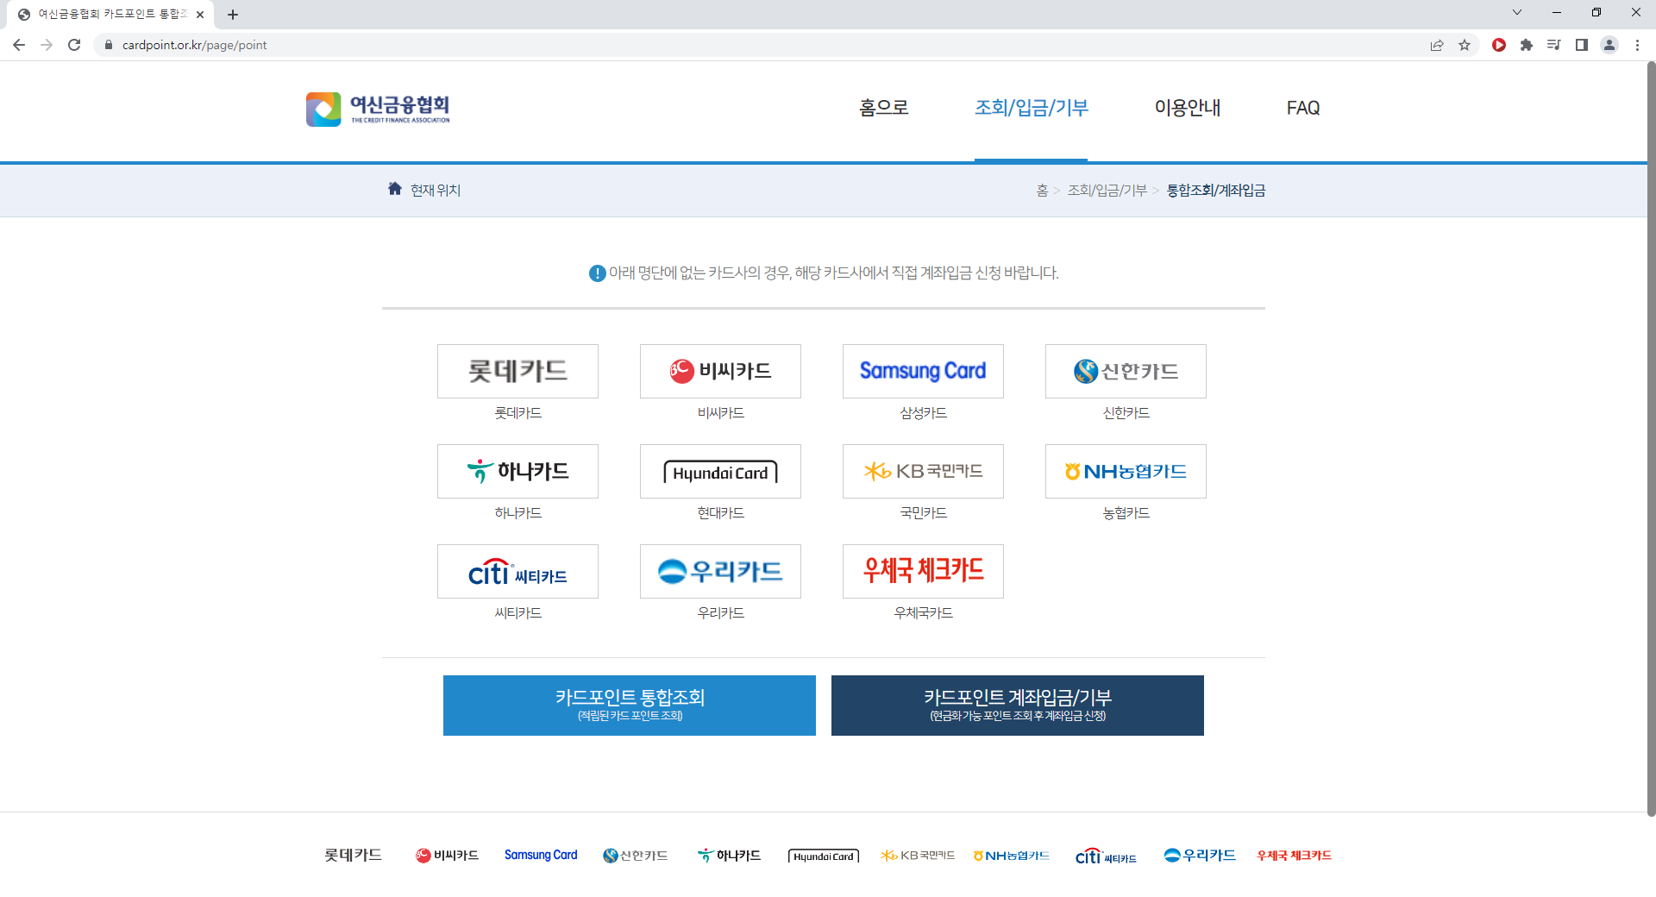Click footer NH농협카드 logo
Image resolution: width=1656 pixels, height=897 pixels.
pos(1011,855)
